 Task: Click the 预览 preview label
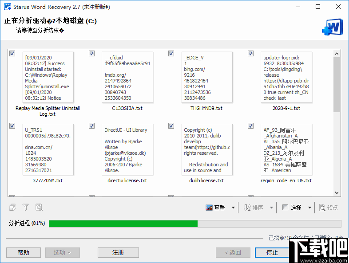point(332,208)
